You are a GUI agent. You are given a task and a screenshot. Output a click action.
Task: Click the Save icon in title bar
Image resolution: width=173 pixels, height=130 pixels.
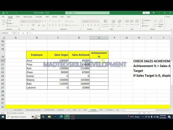(x=4, y=13)
